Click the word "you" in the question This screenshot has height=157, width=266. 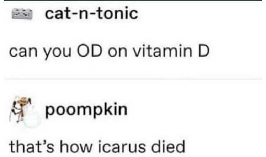pos(57,53)
